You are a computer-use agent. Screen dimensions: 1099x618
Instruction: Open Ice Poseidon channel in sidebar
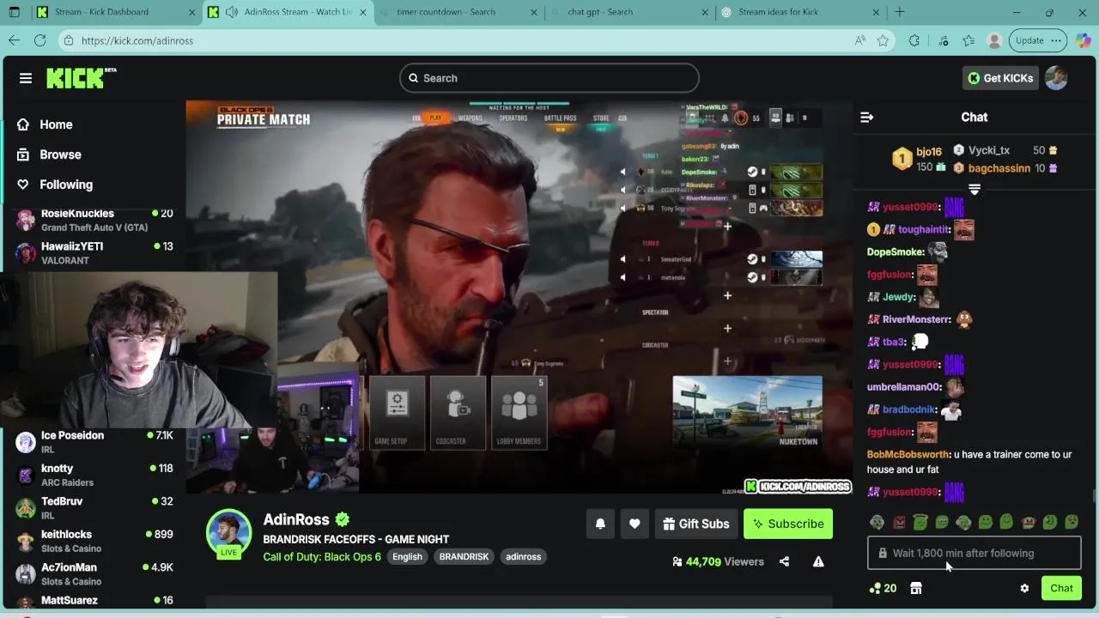[94, 442]
